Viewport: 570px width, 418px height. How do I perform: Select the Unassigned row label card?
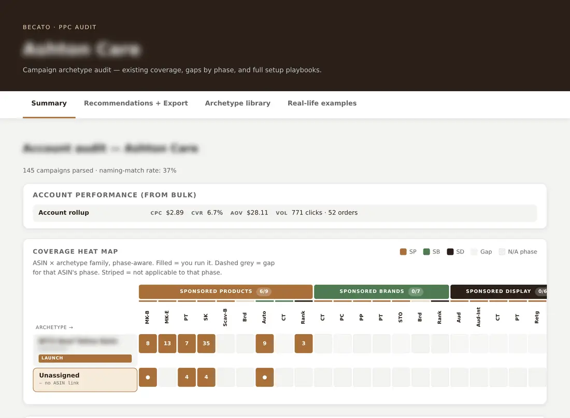[85, 380]
